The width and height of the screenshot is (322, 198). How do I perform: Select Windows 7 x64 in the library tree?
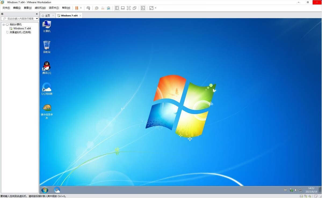22,28
